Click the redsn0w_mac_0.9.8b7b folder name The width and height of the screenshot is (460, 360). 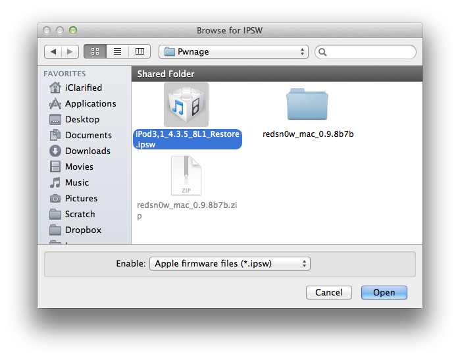pos(308,134)
